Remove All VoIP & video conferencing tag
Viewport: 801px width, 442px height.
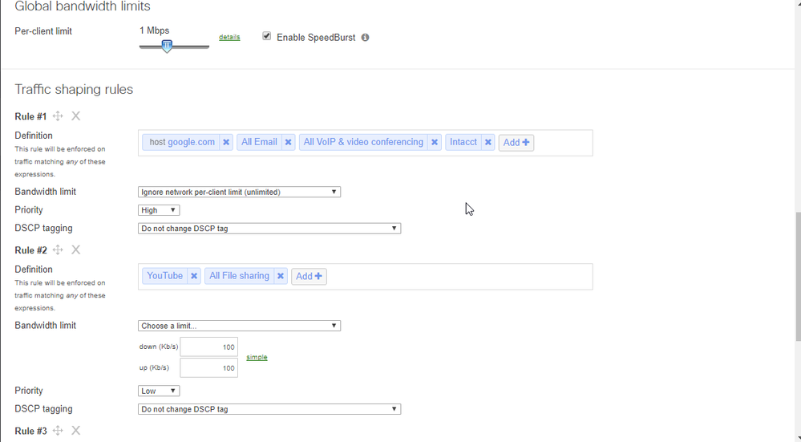pos(435,143)
